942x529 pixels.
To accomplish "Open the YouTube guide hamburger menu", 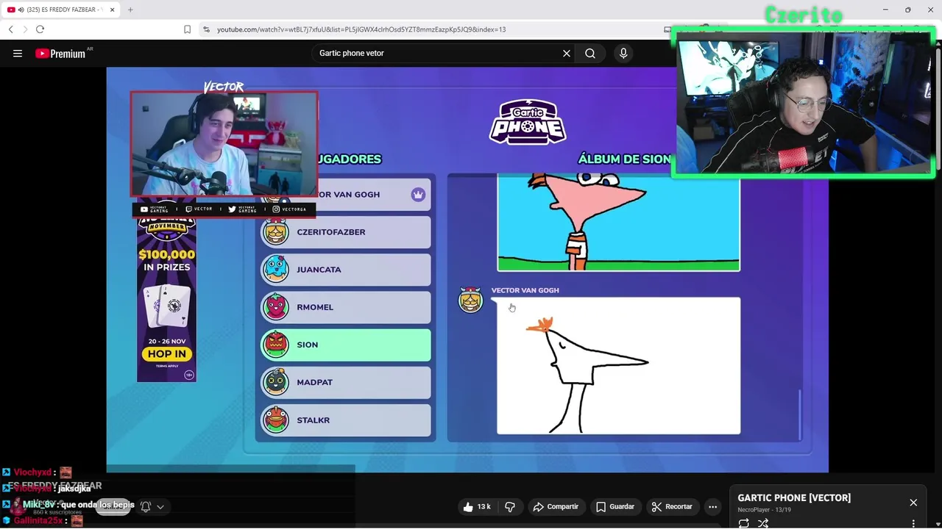I will pyautogui.click(x=18, y=53).
